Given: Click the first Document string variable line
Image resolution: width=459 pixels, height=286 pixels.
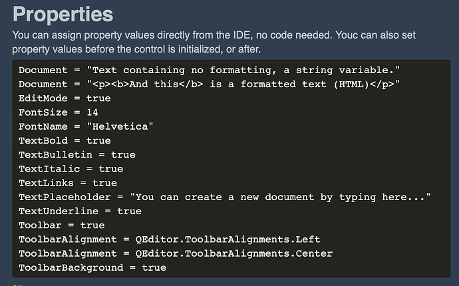Looking at the screenshot, I should pos(209,71).
